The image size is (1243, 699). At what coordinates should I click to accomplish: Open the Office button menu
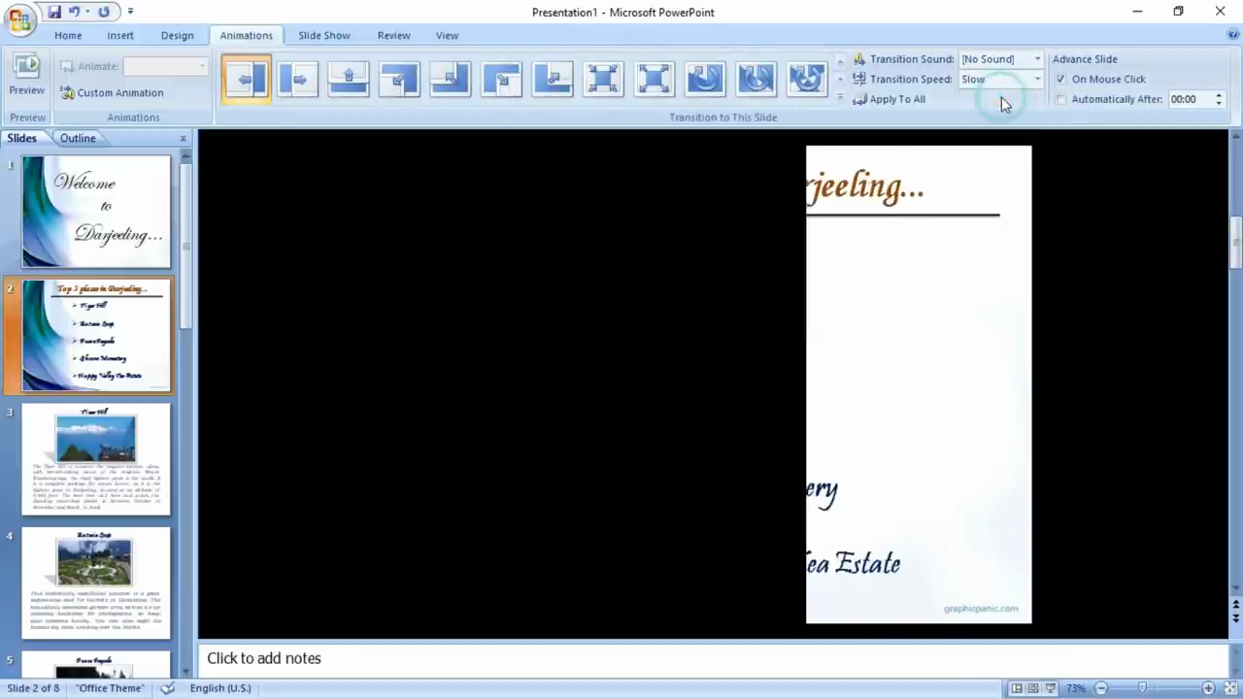[19, 18]
